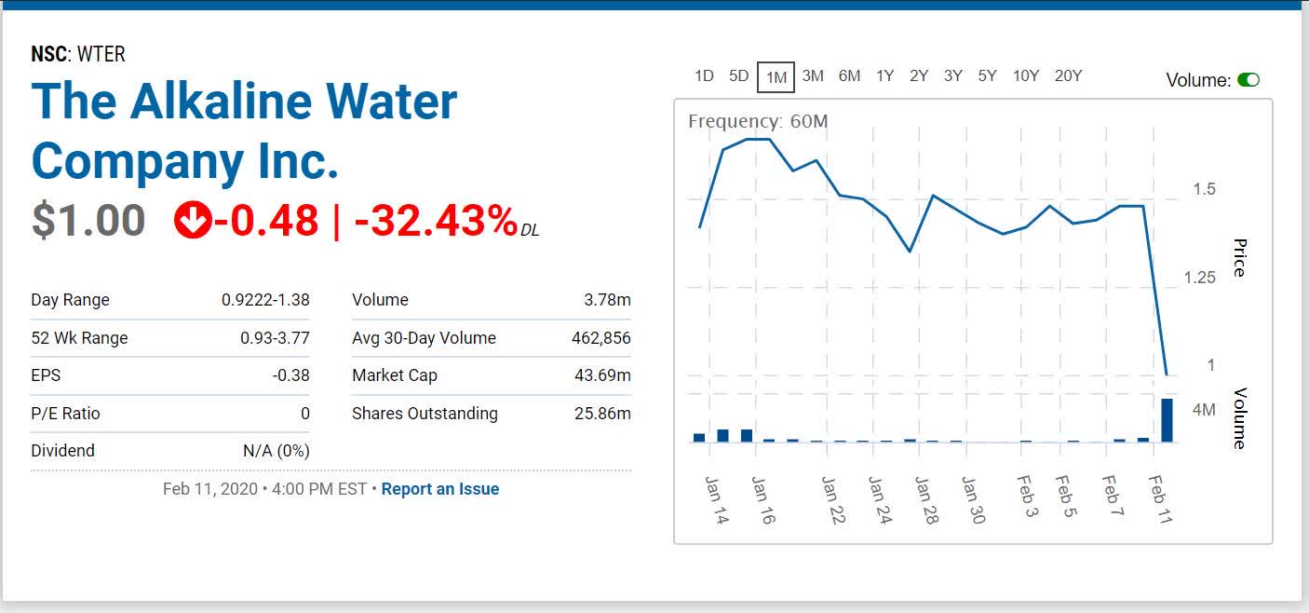Switch to the 6M chart view
The height and width of the screenshot is (613, 1309).
(x=849, y=75)
